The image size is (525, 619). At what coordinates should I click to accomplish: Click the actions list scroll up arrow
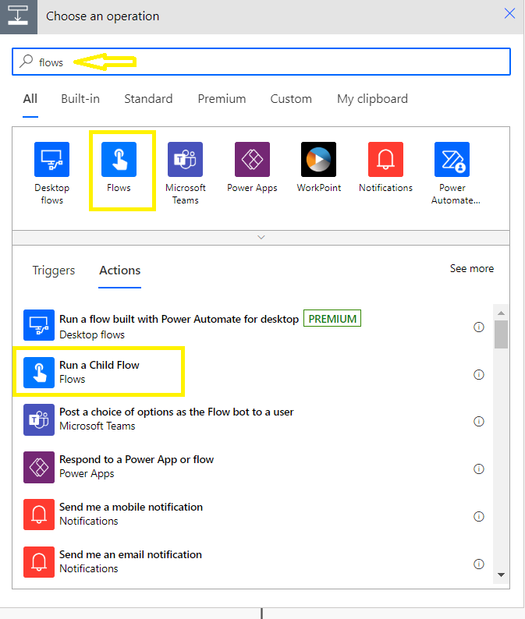(x=501, y=313)
